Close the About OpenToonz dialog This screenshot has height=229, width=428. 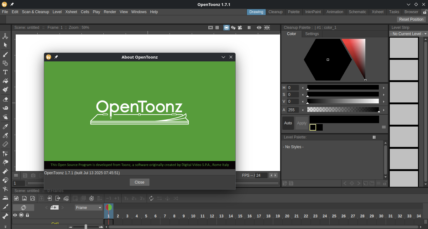[x=139, y=182]
